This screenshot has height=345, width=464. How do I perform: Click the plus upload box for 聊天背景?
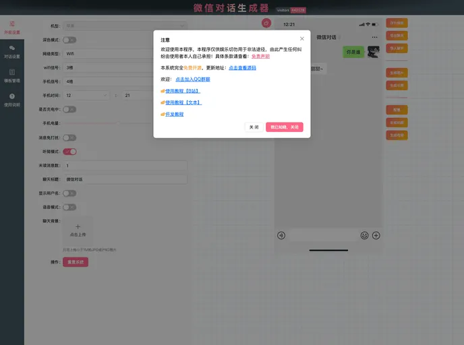78,230
